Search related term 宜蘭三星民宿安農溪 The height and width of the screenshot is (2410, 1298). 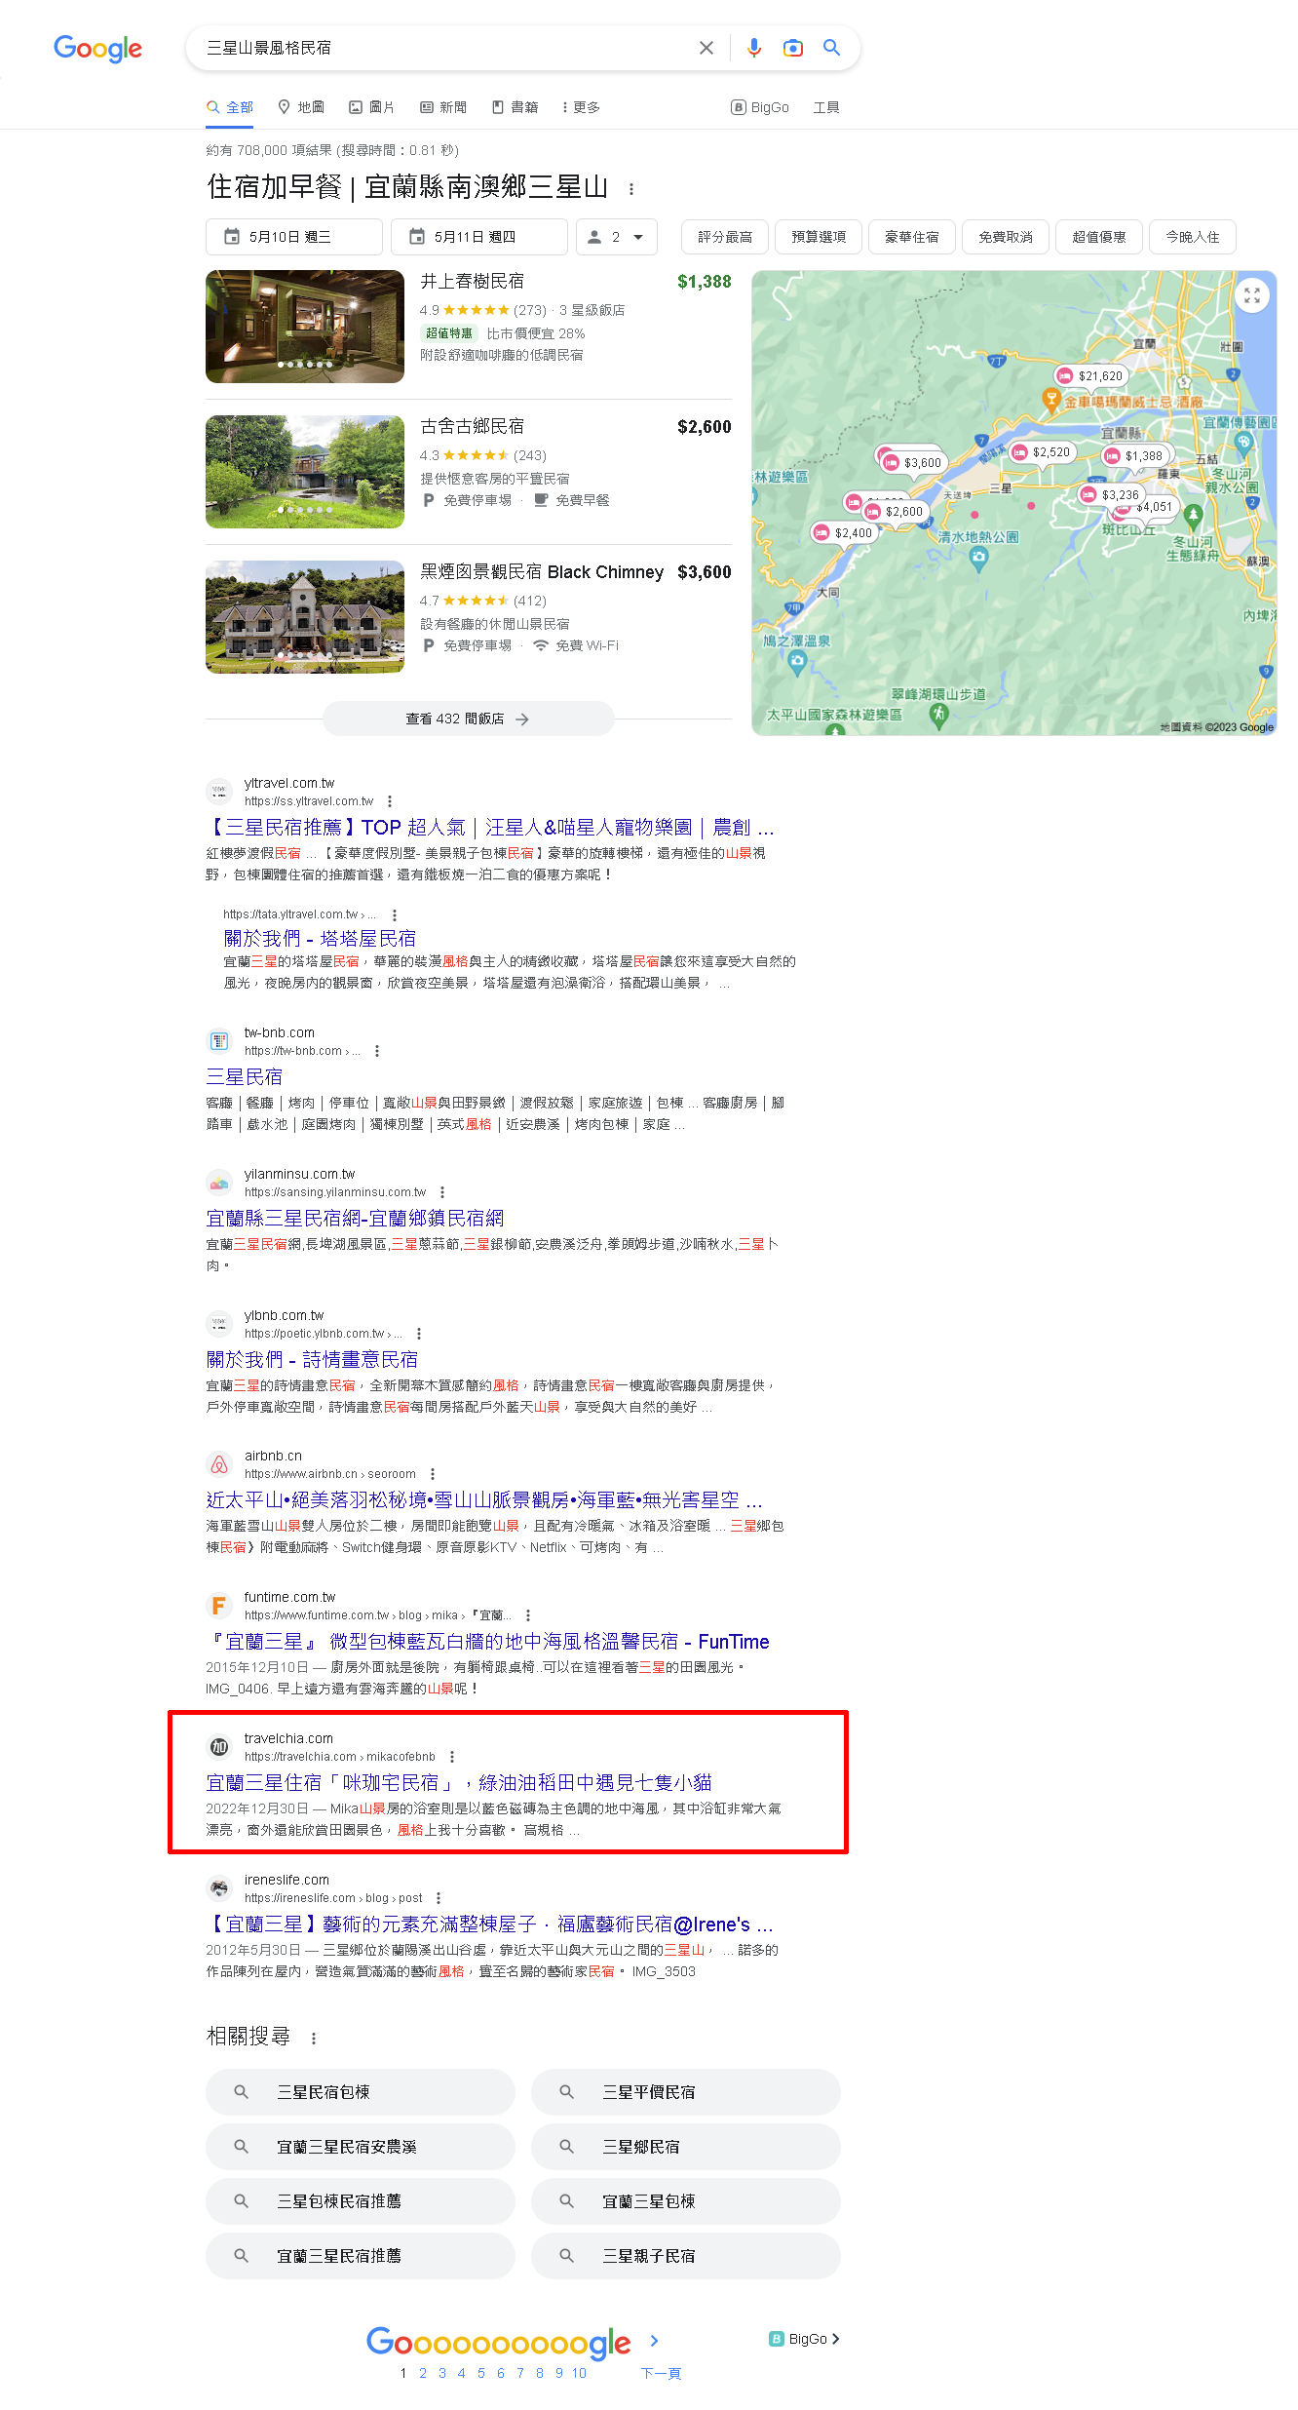(361, 2147)
